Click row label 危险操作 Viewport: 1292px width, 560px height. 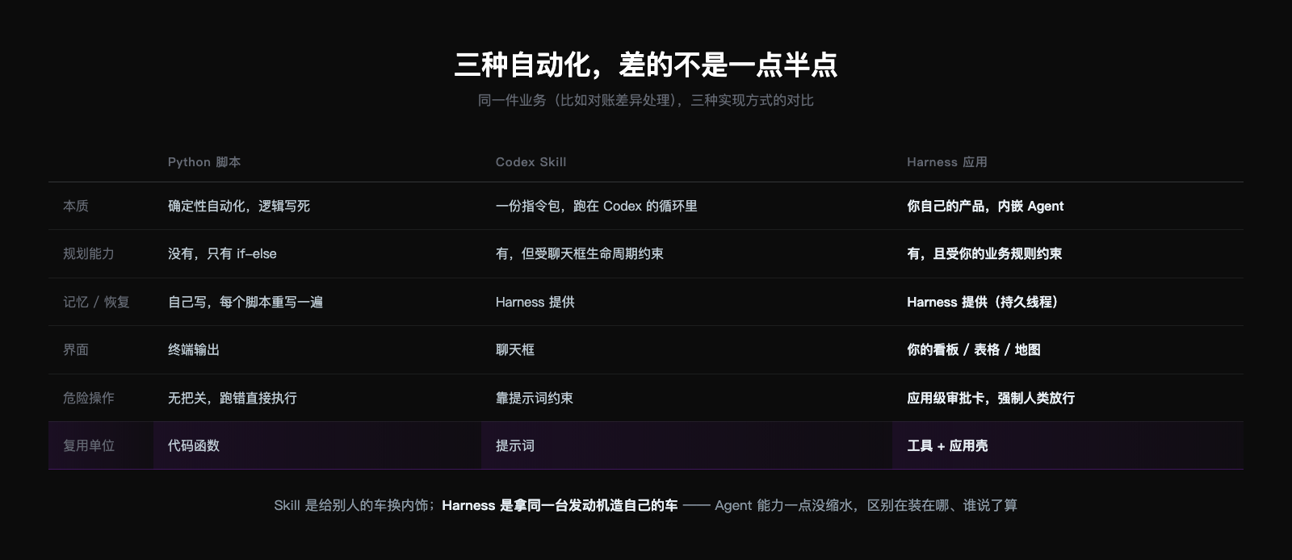pos(89,398)
